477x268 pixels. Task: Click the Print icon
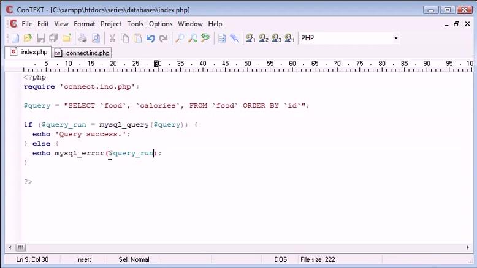click(83, 39)
